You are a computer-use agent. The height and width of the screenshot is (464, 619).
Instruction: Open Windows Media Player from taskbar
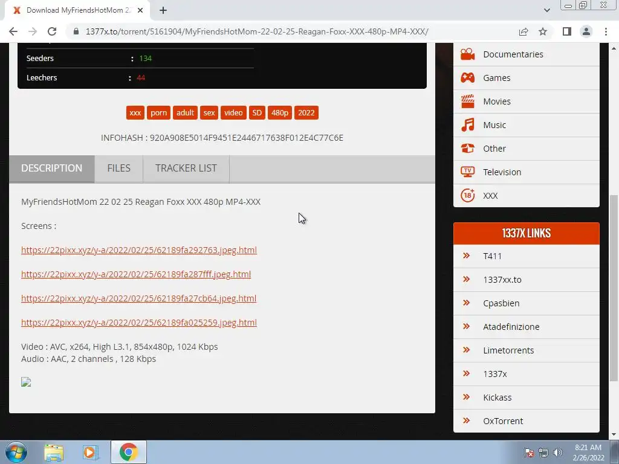90,452
